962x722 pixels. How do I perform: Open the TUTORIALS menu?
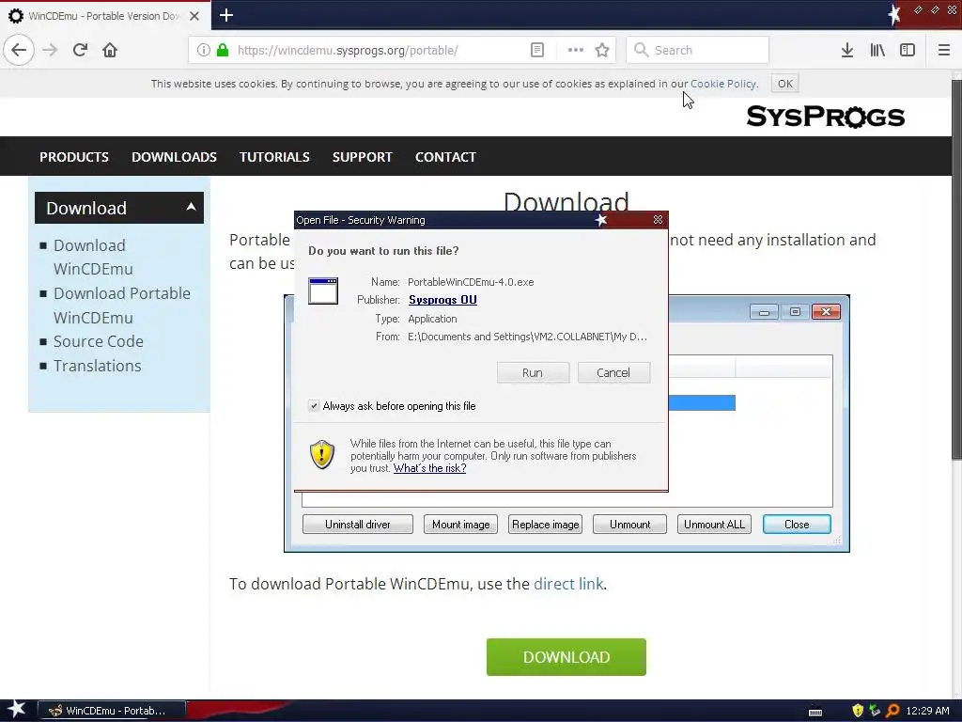274,157
